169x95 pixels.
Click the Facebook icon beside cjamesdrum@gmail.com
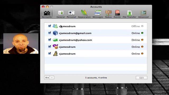pyautogui.click(x=55, y=33)
